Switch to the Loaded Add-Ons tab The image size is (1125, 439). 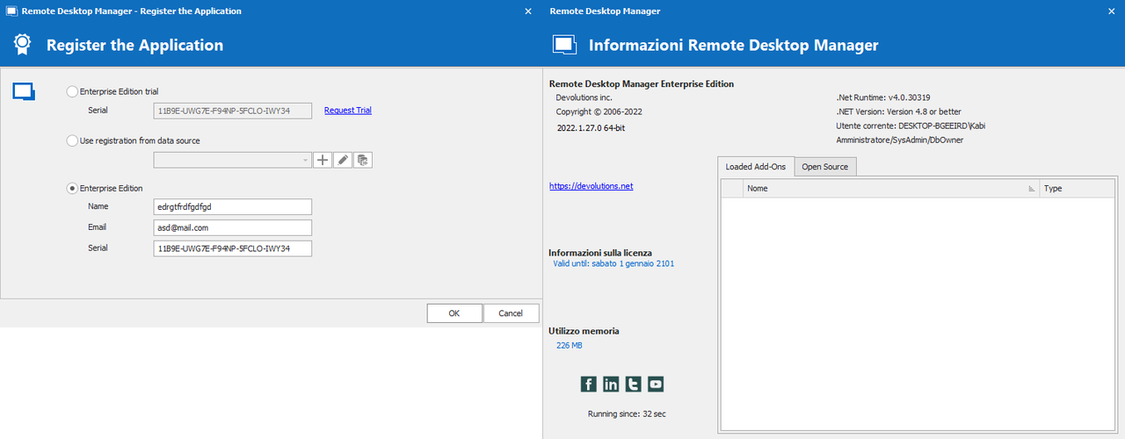pos(756,167)
